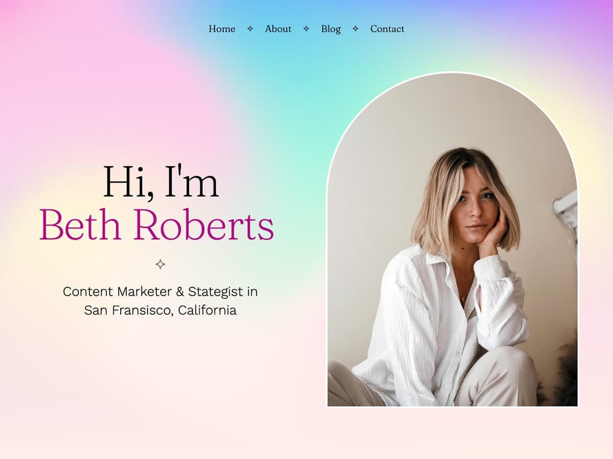Screen dimensions: 613x459
Task: Click the ampersand in the tagline
Action: pyautogui.click(x=179, y=292)
